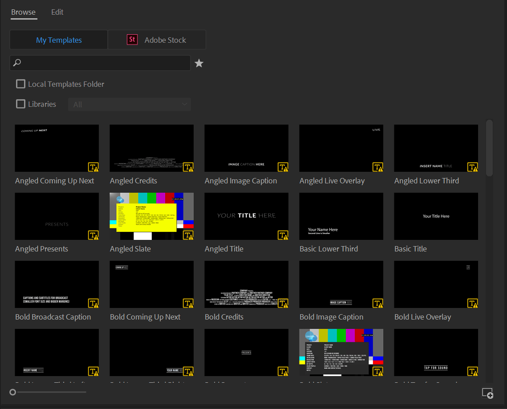Click the Bold Coming Up Next label
507x409 pixels.
(145, 317)
